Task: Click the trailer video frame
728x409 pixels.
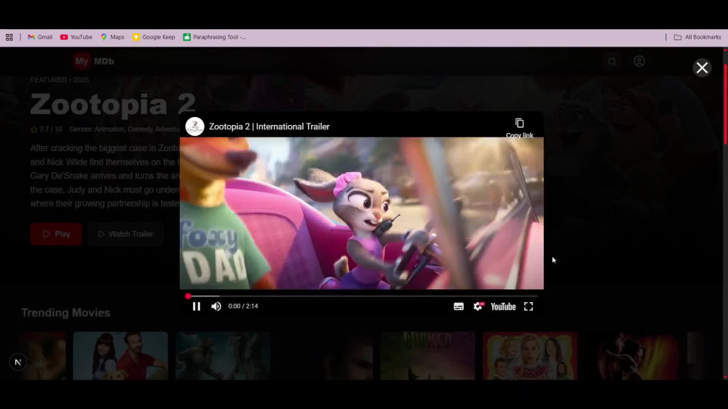Action: point(362,213)
